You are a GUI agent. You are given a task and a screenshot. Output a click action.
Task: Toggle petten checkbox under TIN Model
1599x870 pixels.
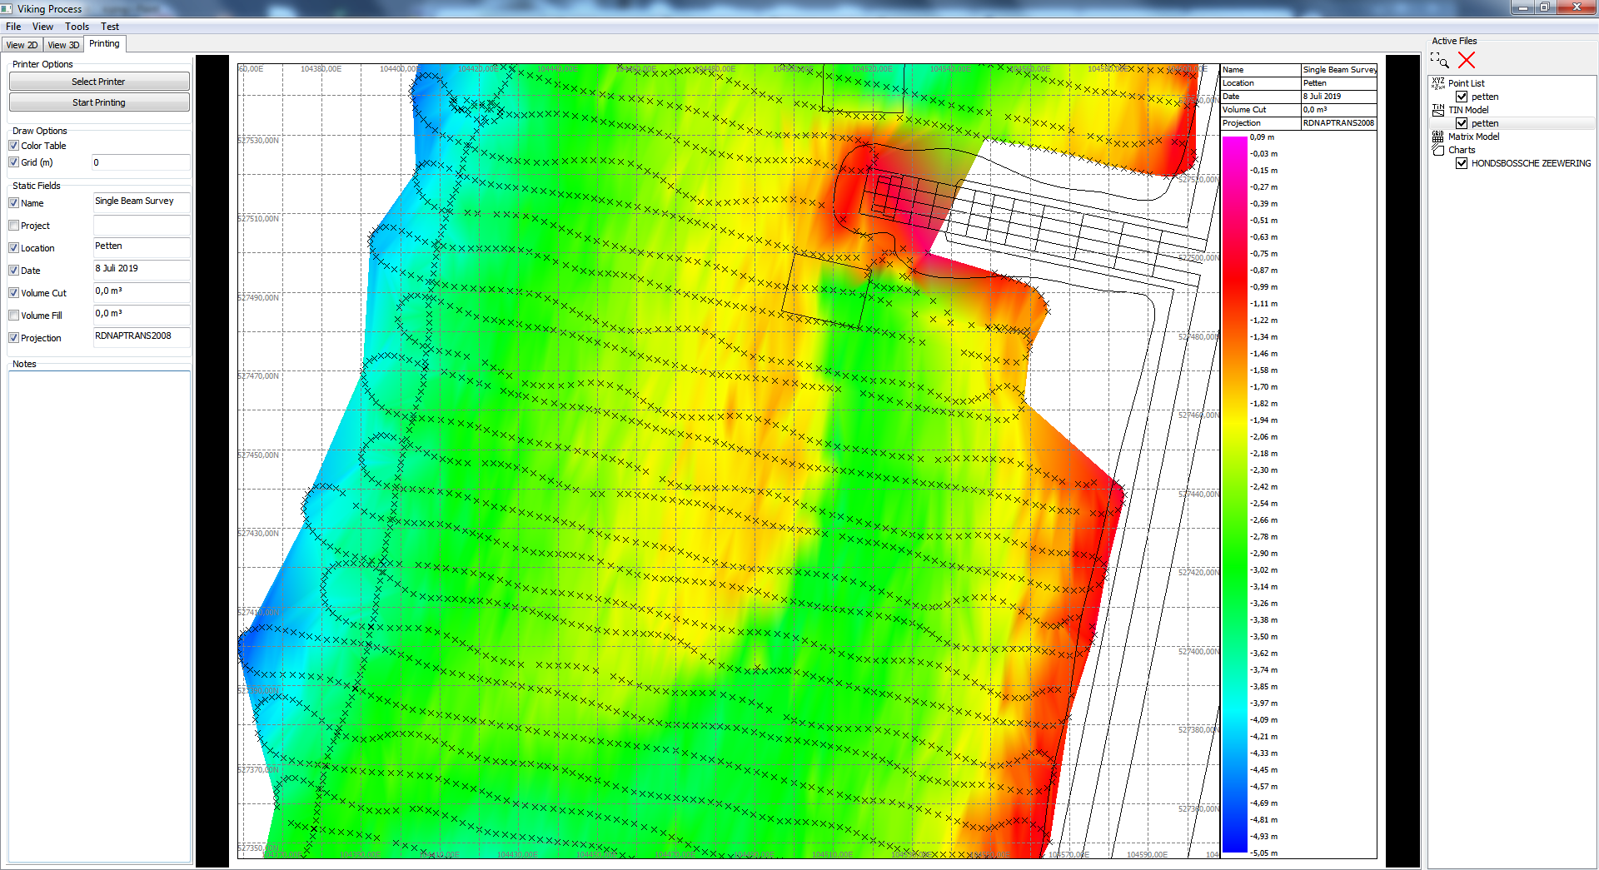pyautogui.click(x=1462, y=123)
